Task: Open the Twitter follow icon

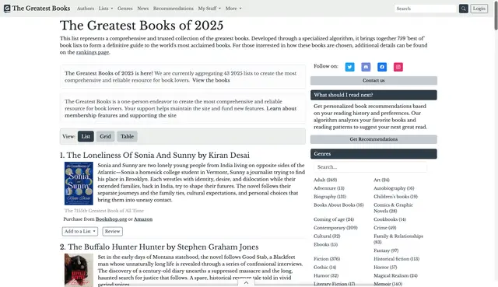Action: coord(349,67)
